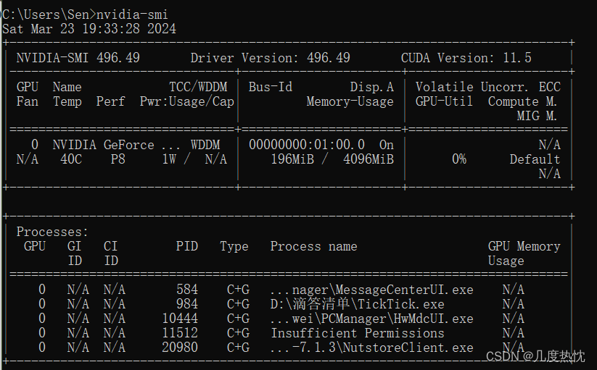Select the timestamp Sat Mar 23 19:33:28 2024
The image size is (597, 370).
tap(89, 29)
